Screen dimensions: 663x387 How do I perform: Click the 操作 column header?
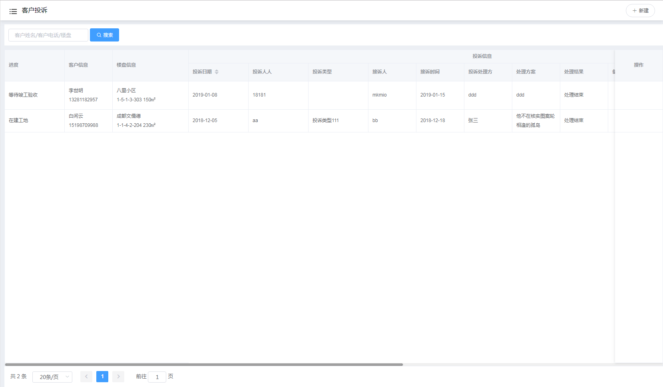click(x=638, y=65)
